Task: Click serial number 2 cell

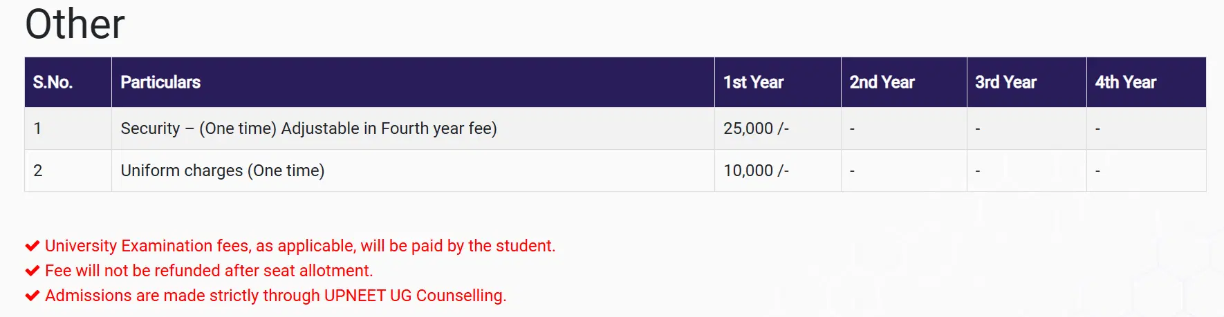Action: click(x=38, y=171)
